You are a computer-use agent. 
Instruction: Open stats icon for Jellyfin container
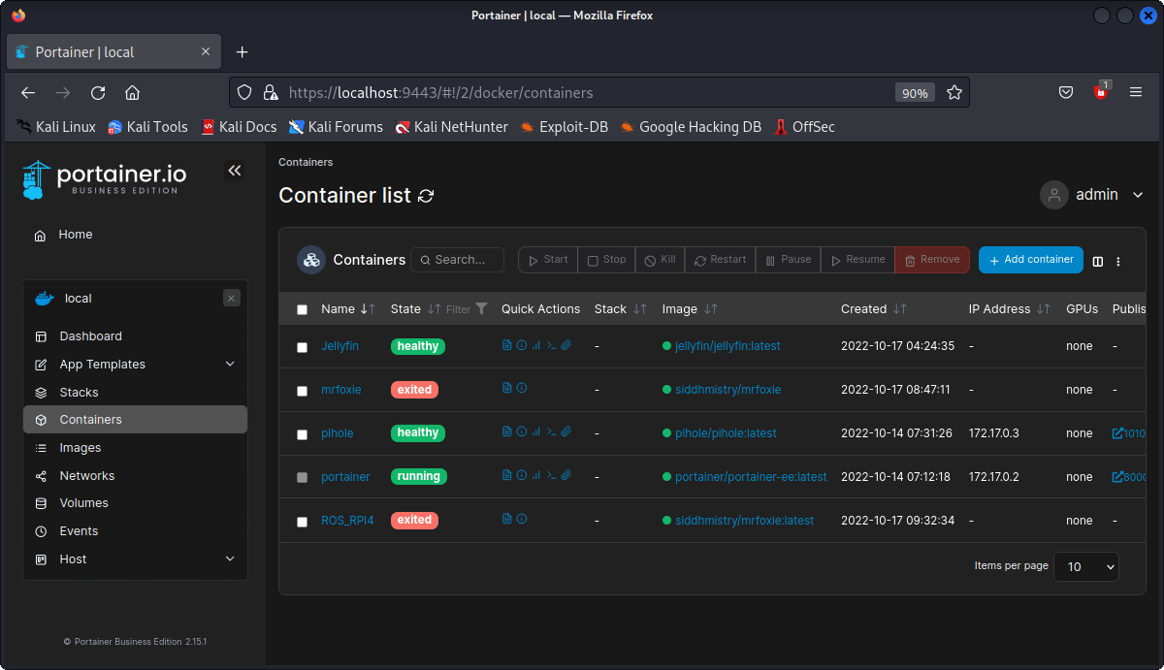pos(535,345)
